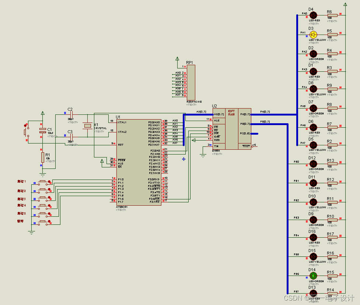
Task: Select the U2 8155H IOPT RAM chip
Action: coord(232,129)
